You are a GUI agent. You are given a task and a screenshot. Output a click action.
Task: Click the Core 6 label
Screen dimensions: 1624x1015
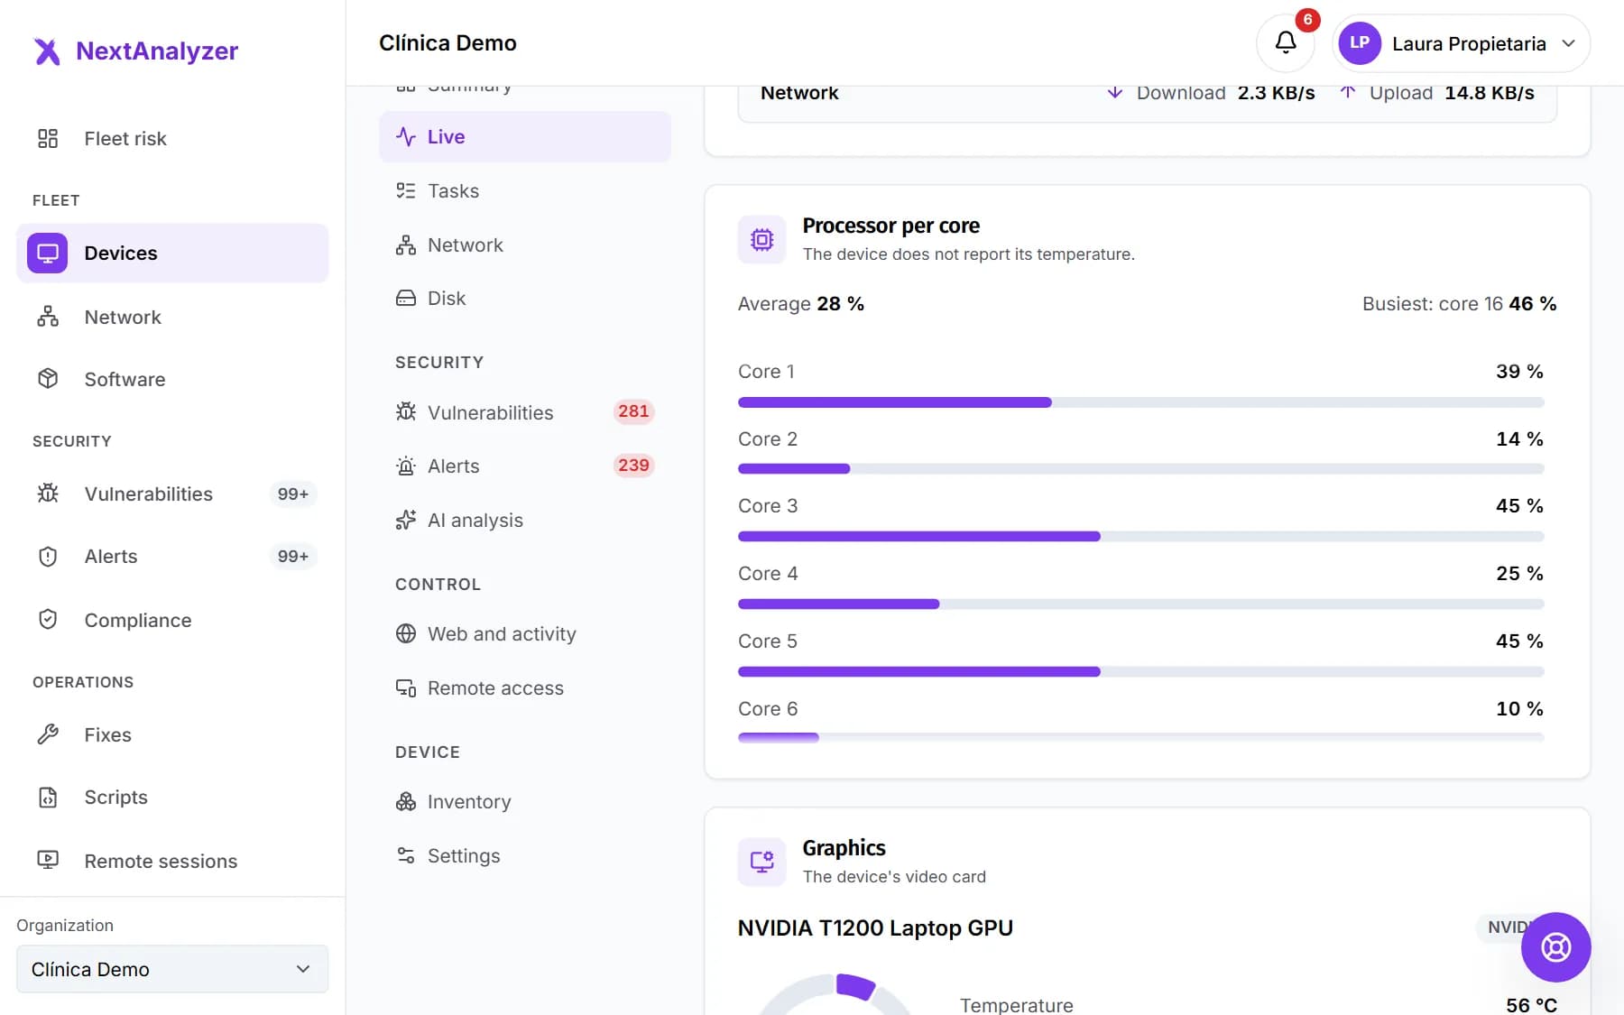click(768, 709)
